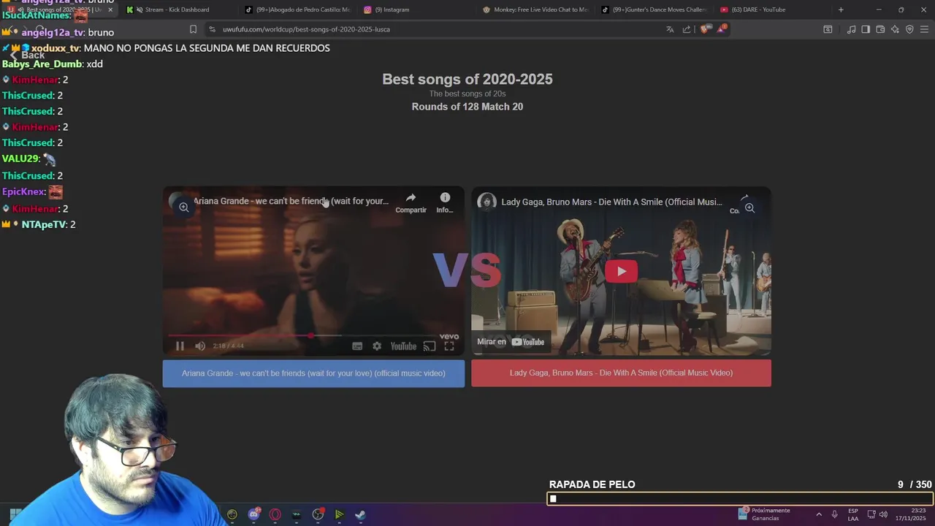
Task: Open a new browser tab
Action: [x=841, y=9]
